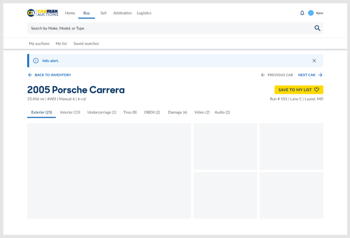Click SAVE TO MY LIST button
The width and height of the screenshot is (350, 238).
(299, 90)
